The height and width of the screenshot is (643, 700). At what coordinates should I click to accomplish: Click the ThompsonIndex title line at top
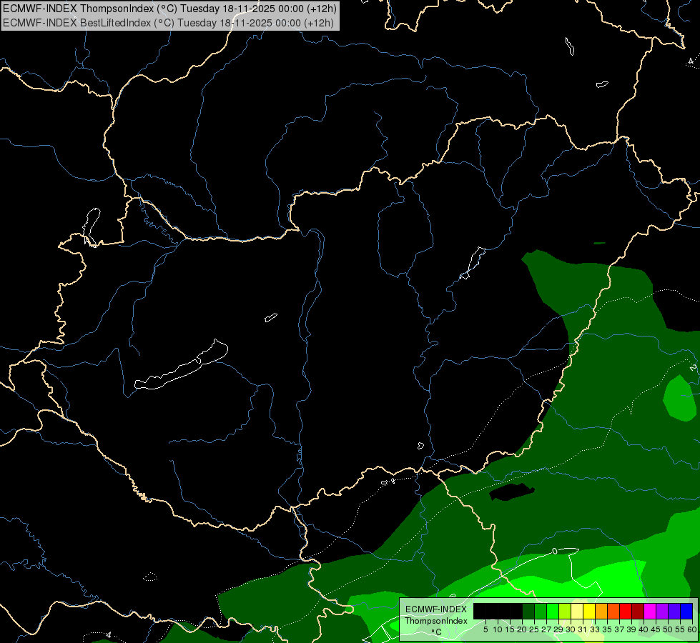tap(169, 8)
